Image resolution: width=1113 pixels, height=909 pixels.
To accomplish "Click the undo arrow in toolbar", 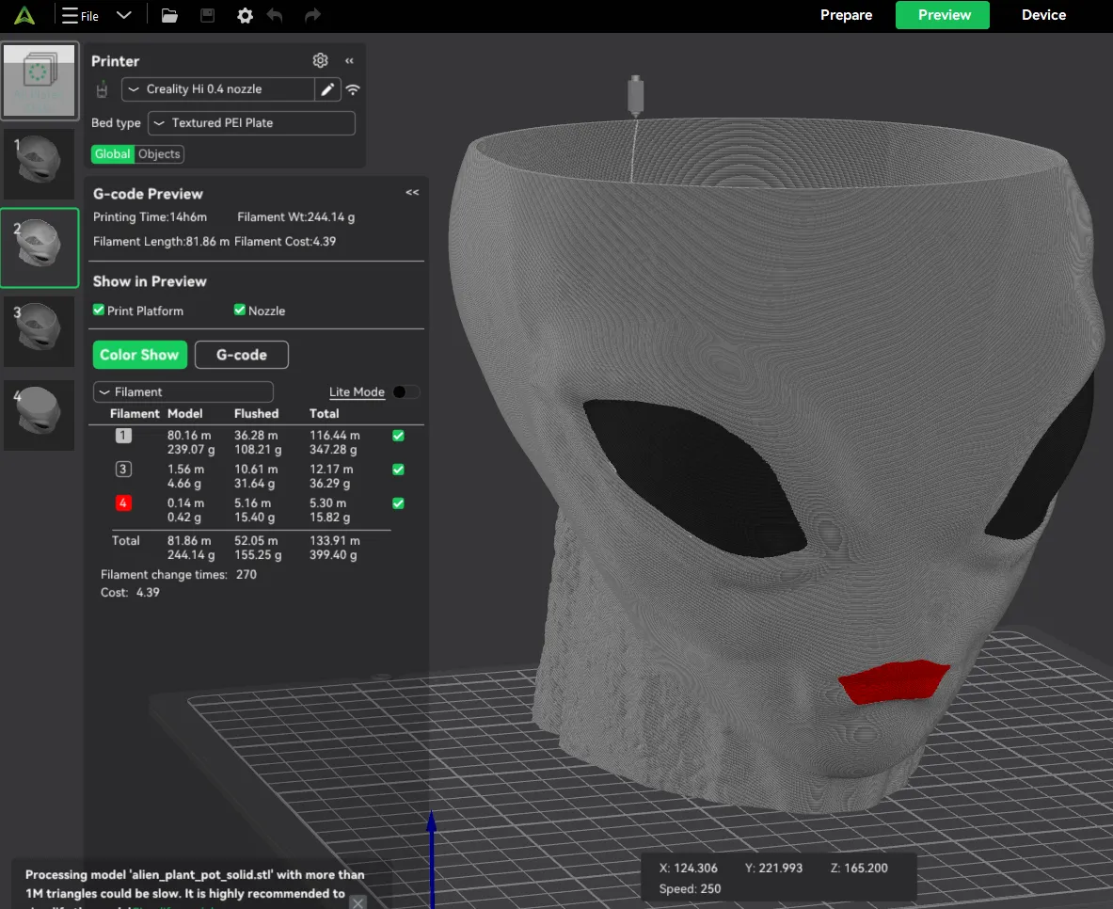I will (275, 16).
